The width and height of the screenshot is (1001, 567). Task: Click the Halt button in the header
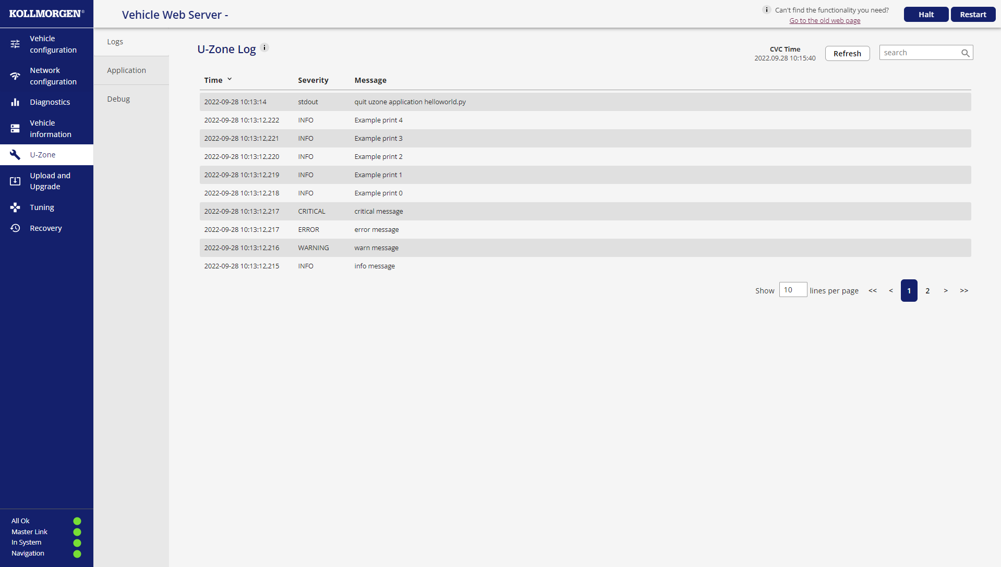click(925, 14)
